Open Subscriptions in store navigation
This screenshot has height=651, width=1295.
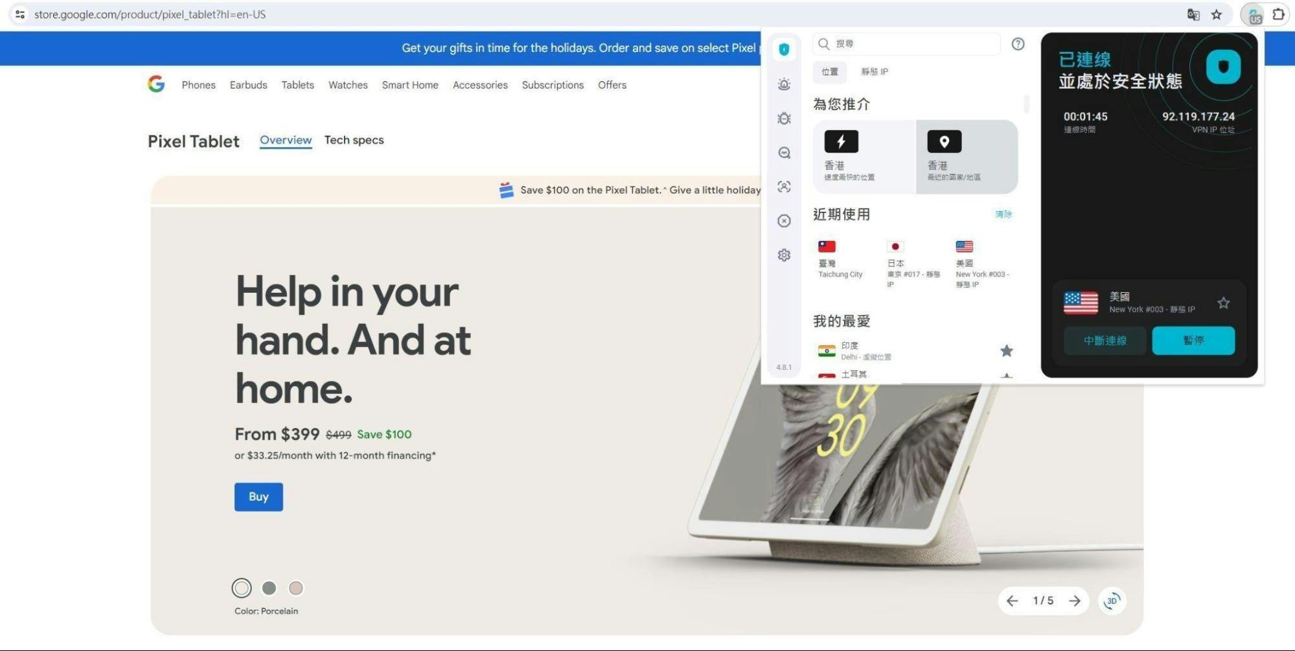(x=553, y=85)
